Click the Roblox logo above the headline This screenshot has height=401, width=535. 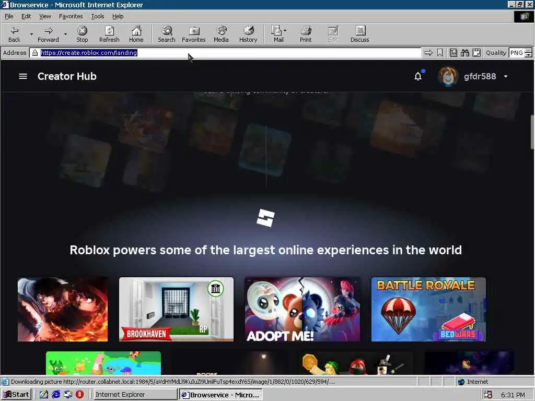(x=265, y=218)
